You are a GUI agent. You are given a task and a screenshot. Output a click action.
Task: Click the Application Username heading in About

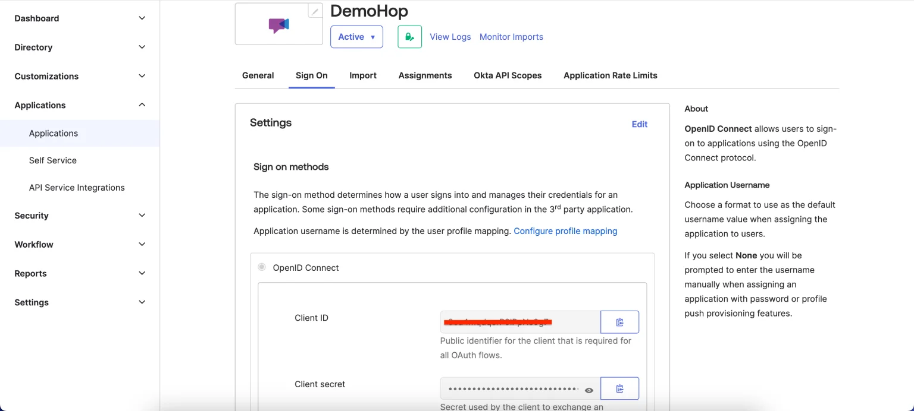click(x=727, y=185)
